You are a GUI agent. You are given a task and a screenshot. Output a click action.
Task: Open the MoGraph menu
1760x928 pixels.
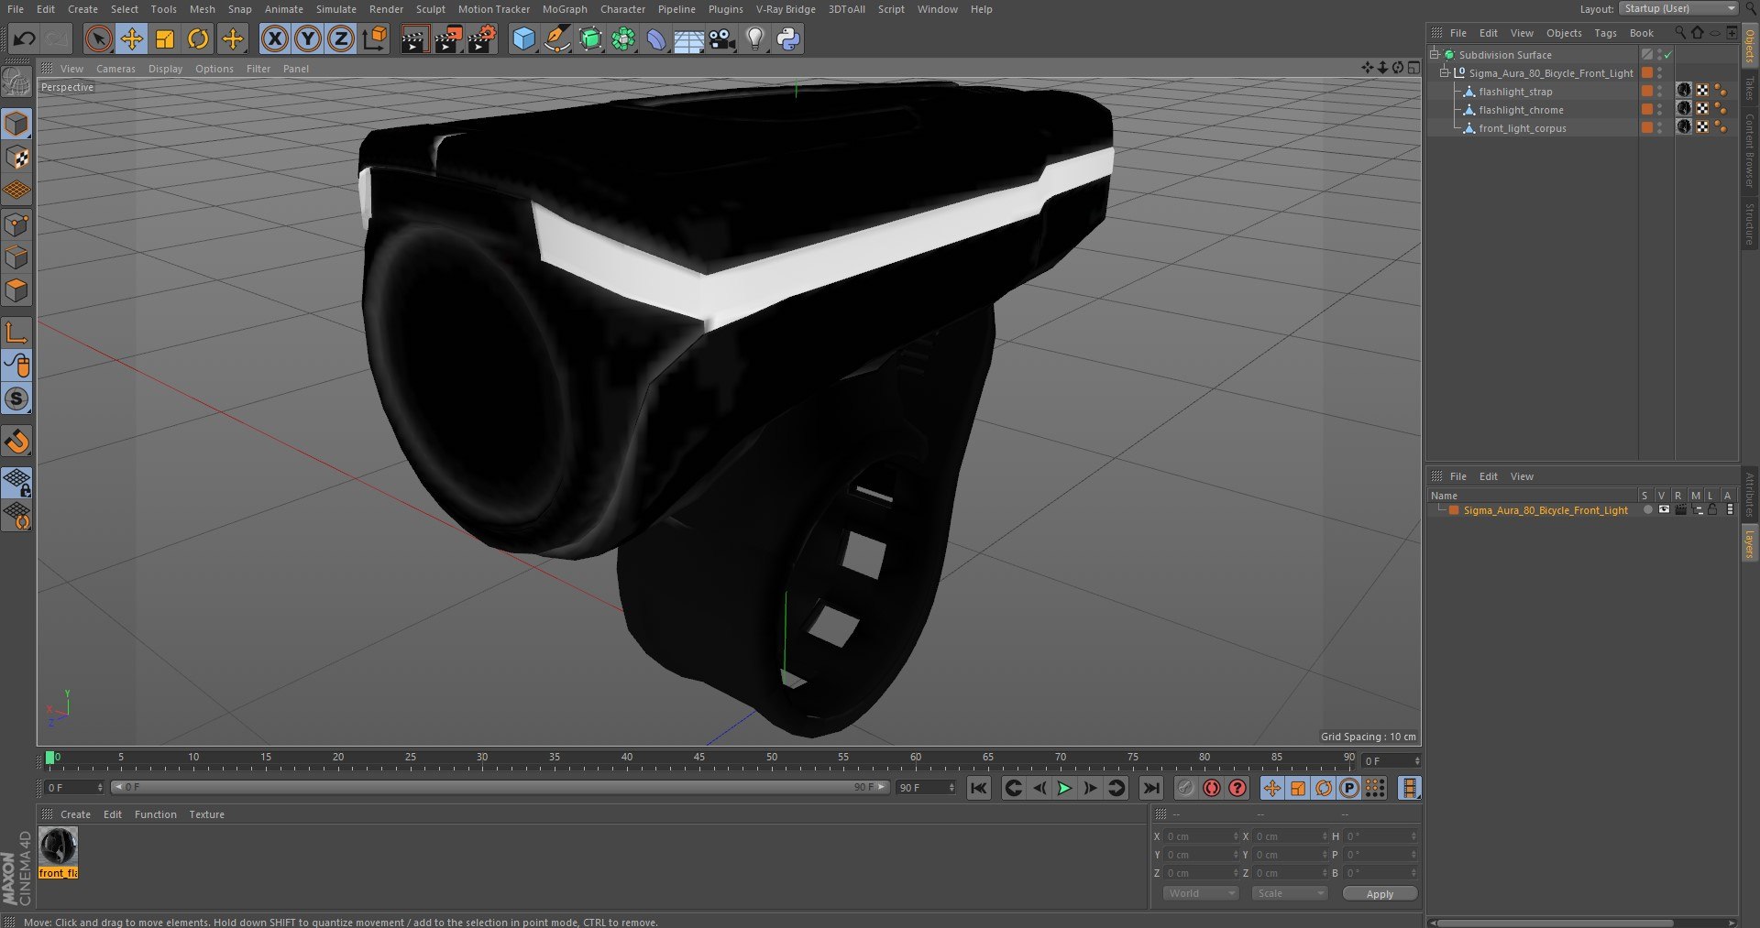point(565,9)
